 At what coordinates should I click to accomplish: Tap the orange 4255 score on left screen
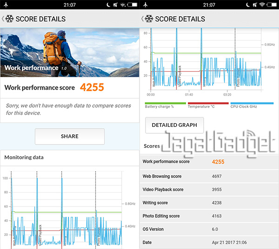[x=92, y=87]
